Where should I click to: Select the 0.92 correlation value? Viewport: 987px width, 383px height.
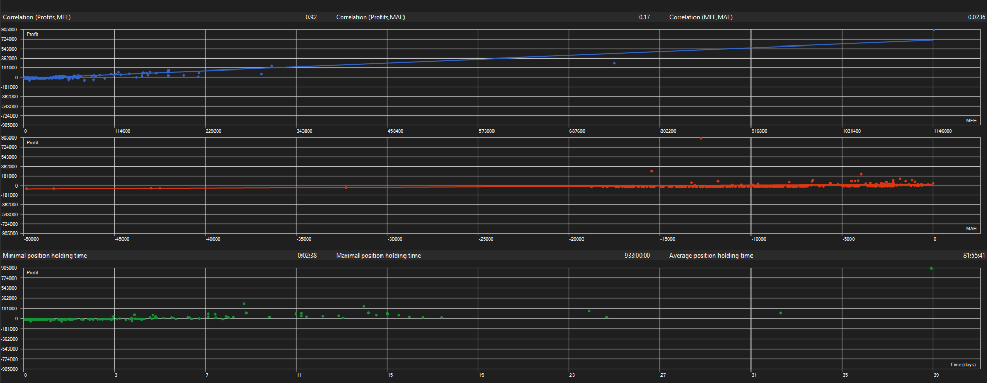[311, 17]
